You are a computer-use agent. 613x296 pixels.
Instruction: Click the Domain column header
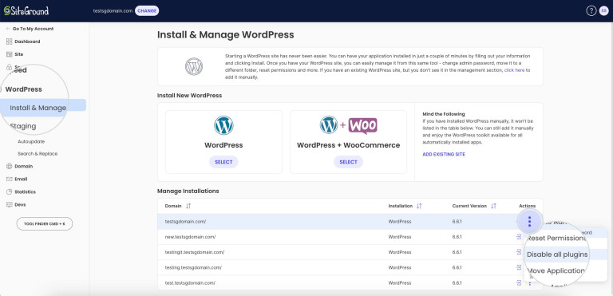point(173,206)
